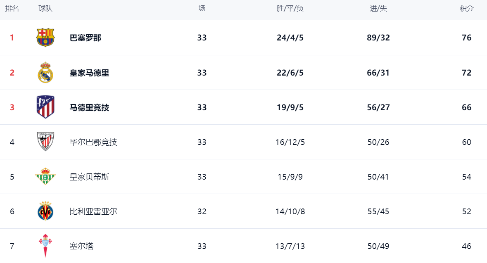The image size is (487, 263).
Task: Open the Atlético Madrid crest icon
Action: coord(45,107)
